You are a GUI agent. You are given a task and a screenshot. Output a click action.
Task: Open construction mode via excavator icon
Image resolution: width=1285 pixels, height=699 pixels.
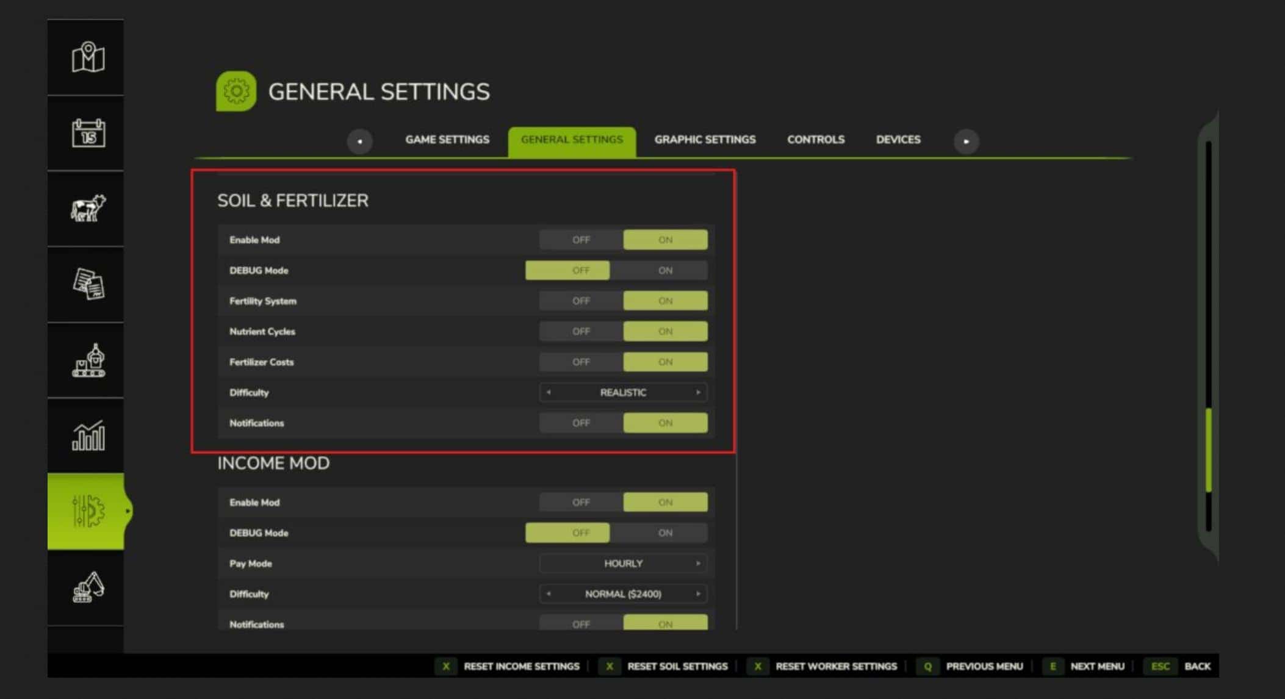click(x=86, y=589)
